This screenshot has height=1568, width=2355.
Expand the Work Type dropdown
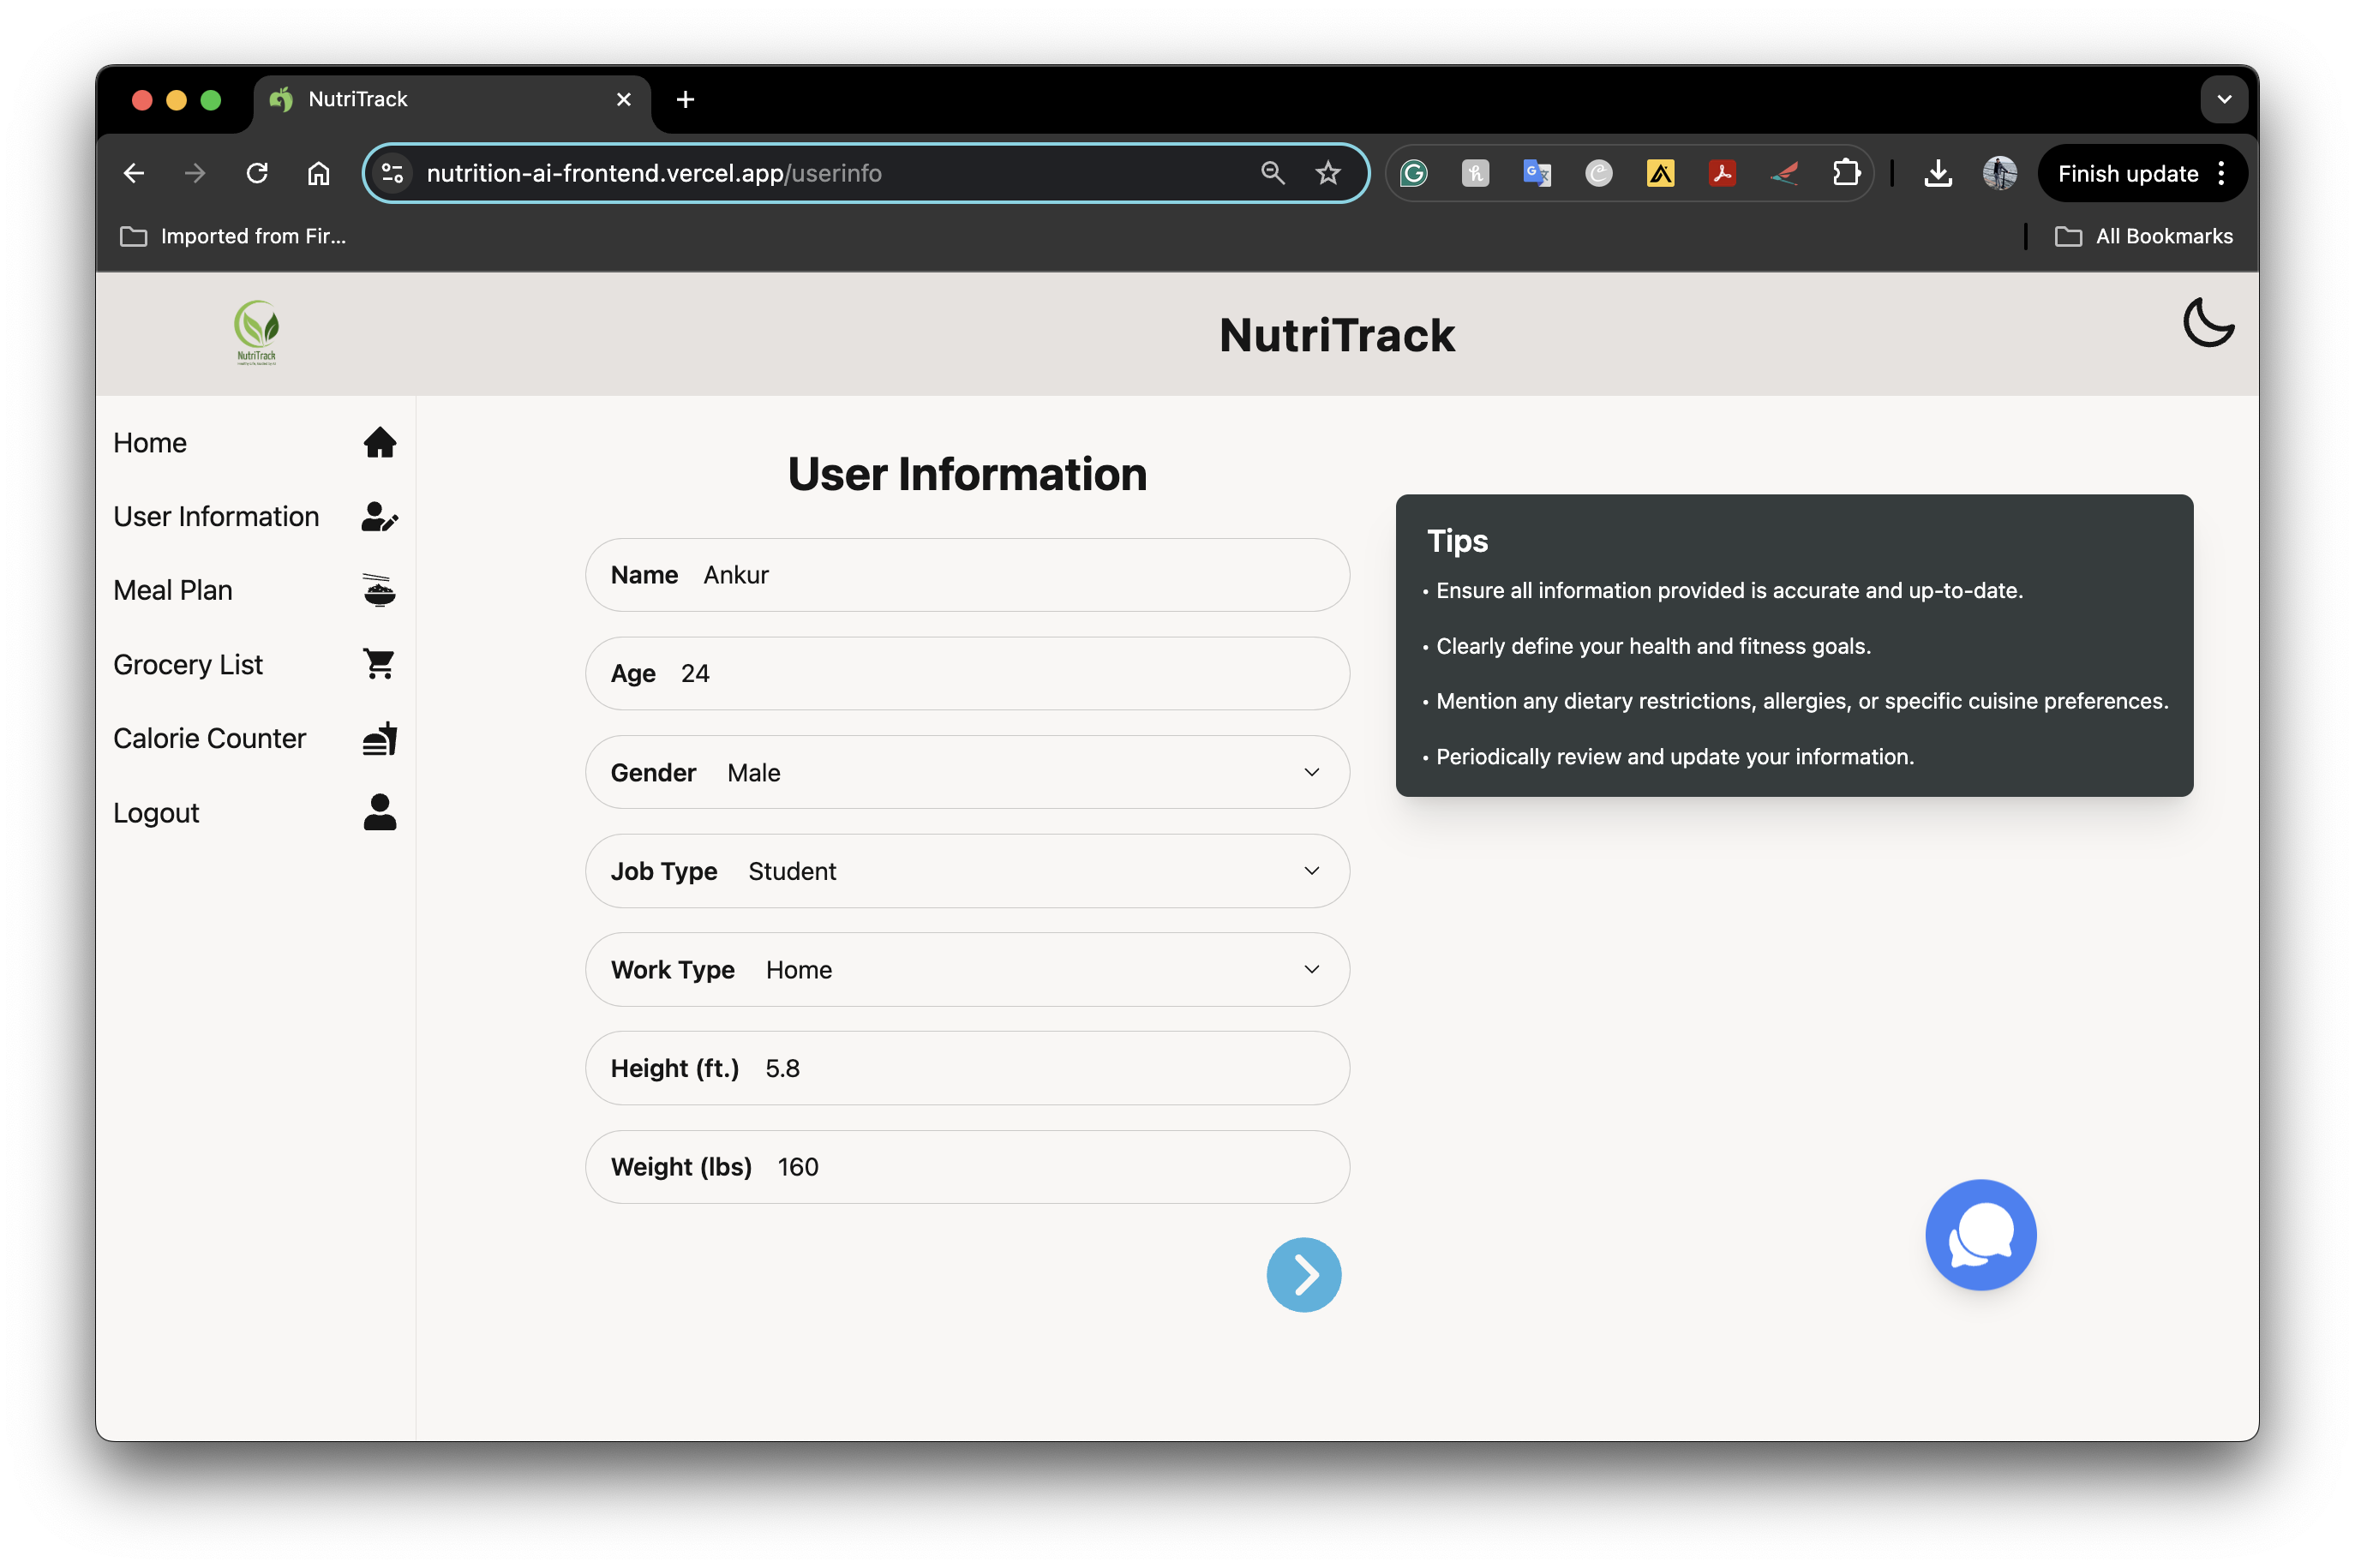(x=1311, y=969)
